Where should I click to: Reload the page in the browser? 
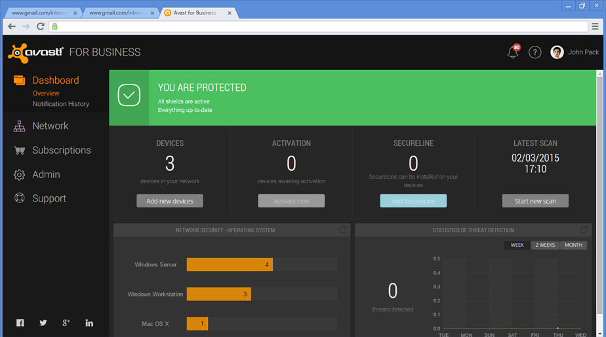pos(40,26)
